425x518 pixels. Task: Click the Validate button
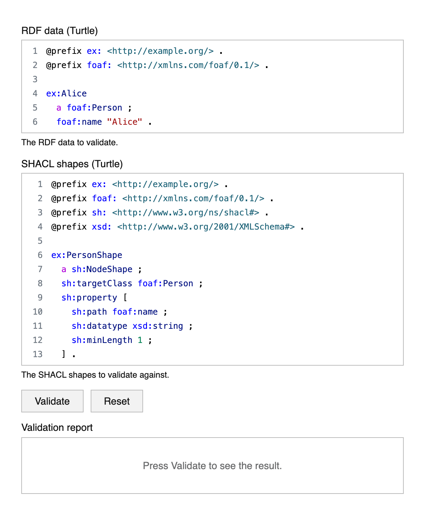pos(52,401)
